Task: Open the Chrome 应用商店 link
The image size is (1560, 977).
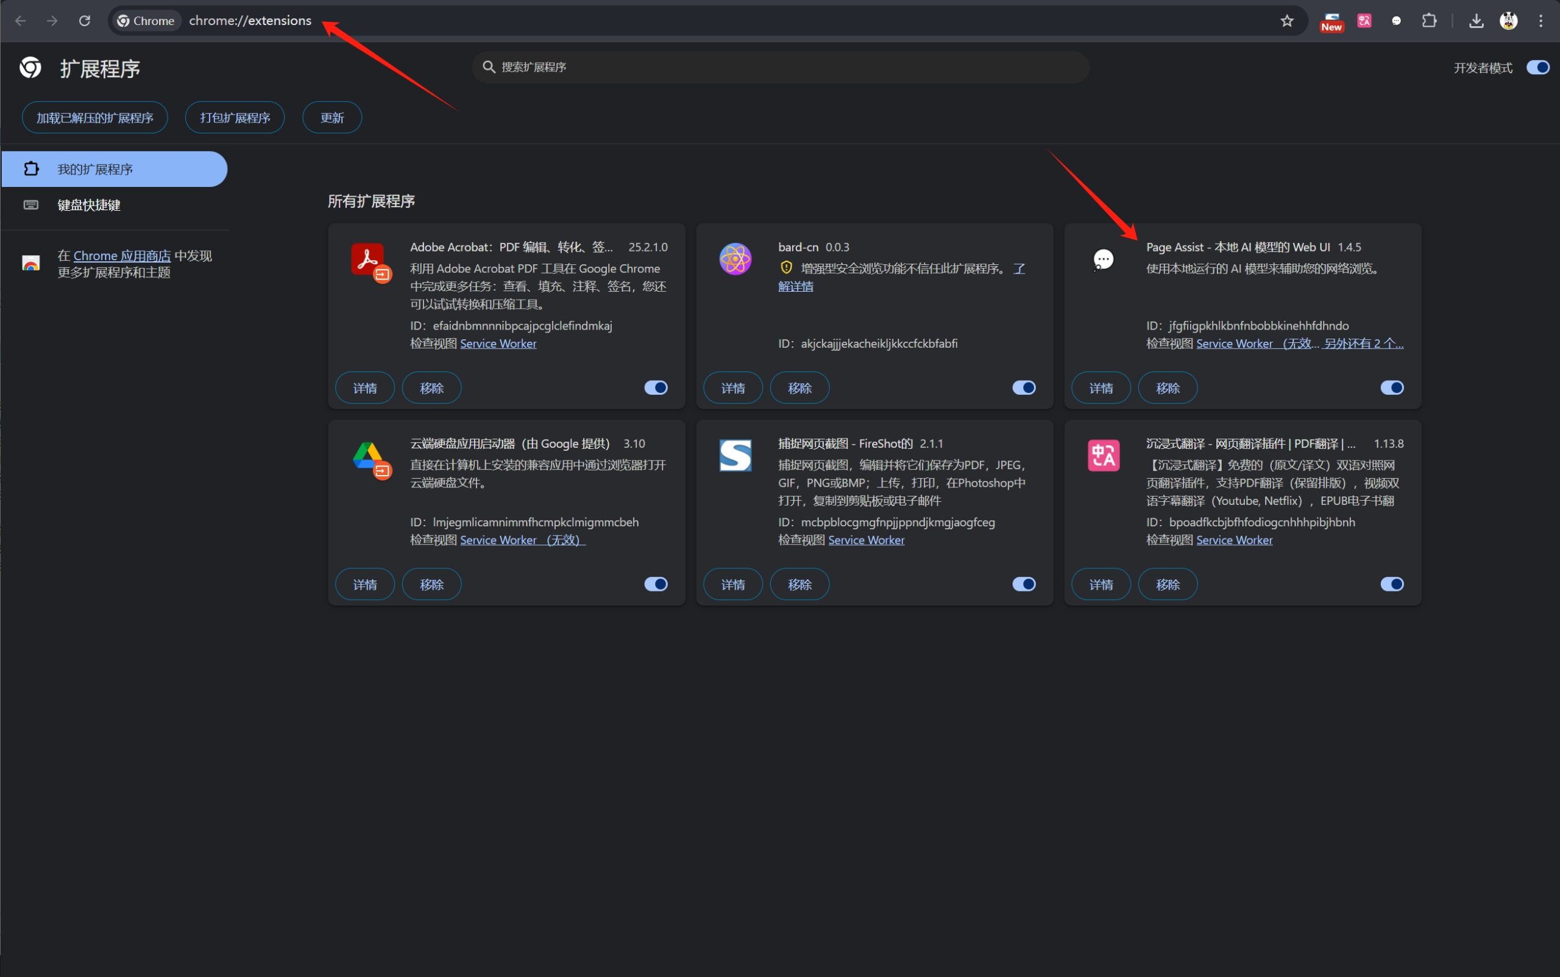Action: (x=121, y=255)
